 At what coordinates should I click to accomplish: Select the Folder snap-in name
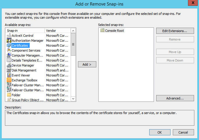(x=16, y=95)
